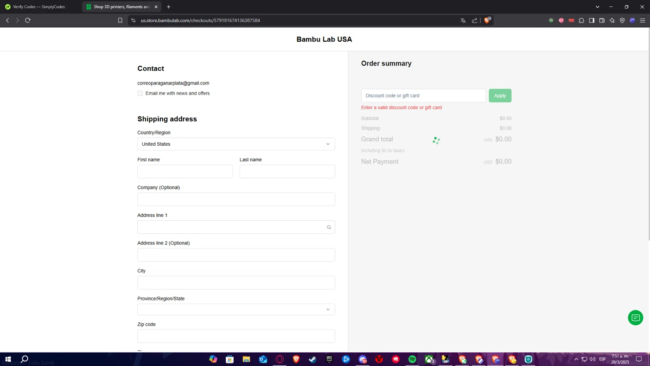
Task: Open Windows search magnifier on taskbar
Action: (x=25, y=359)
